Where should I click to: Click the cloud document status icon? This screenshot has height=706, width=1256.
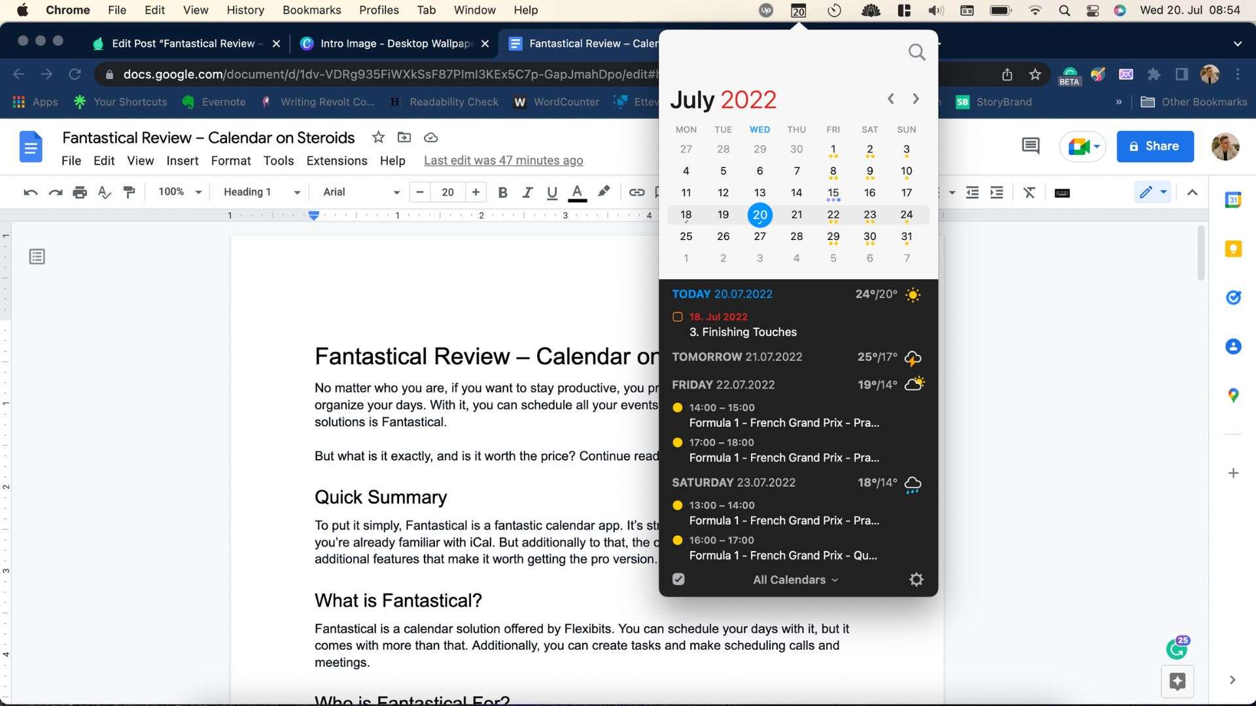[430, 137]
